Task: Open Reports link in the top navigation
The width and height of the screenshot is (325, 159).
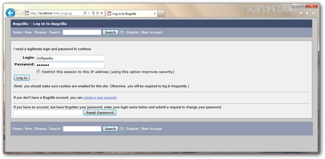Action: coord(133,32)
